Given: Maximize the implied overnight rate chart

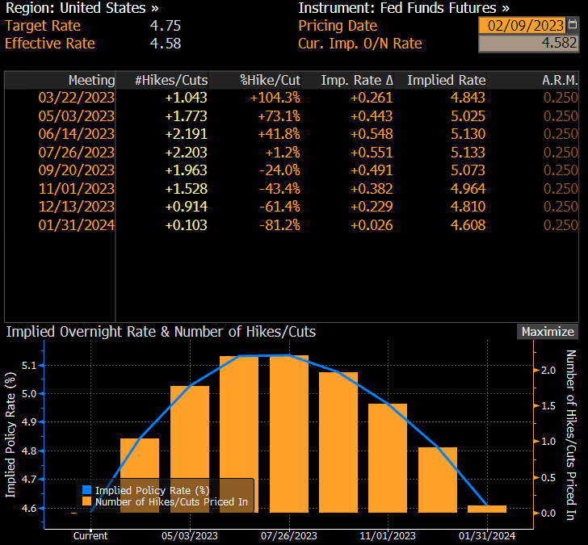Looking at the screenshot, I should pyautogui.click(x=548, y=332).
